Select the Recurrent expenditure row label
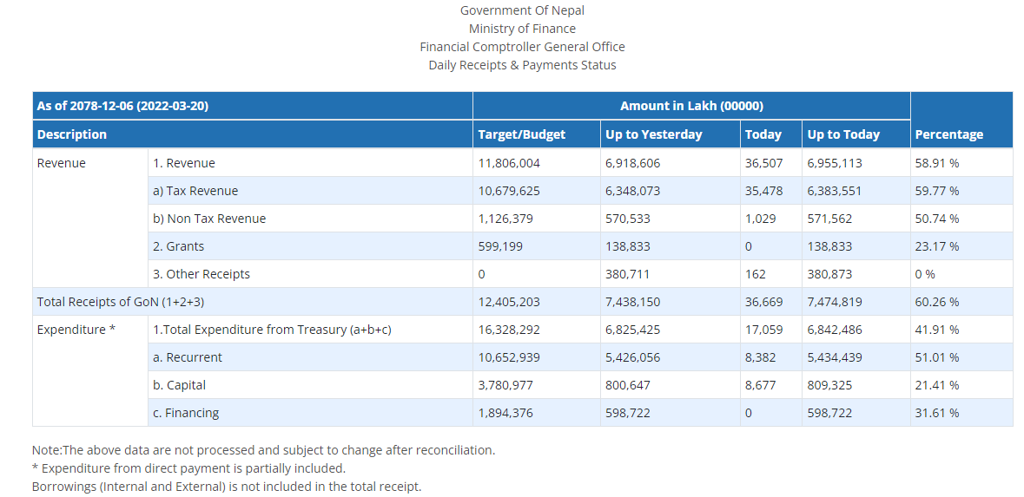This screenshot has height=497, width=1024. (188, 357)
